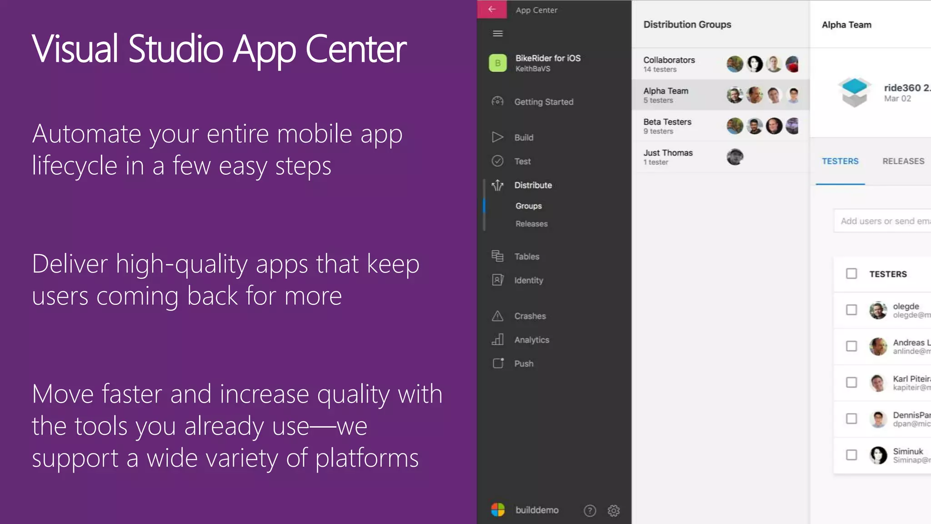Click the Build play icon

point(498,137)
